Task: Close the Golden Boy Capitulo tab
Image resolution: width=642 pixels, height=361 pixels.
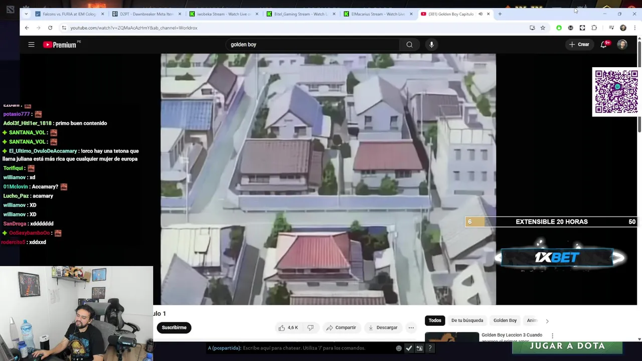Action: (x=488, y=14)
